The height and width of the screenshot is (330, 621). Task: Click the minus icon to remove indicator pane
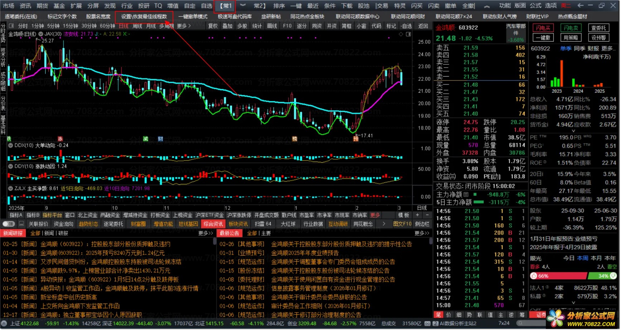click(x=427, y=215)
